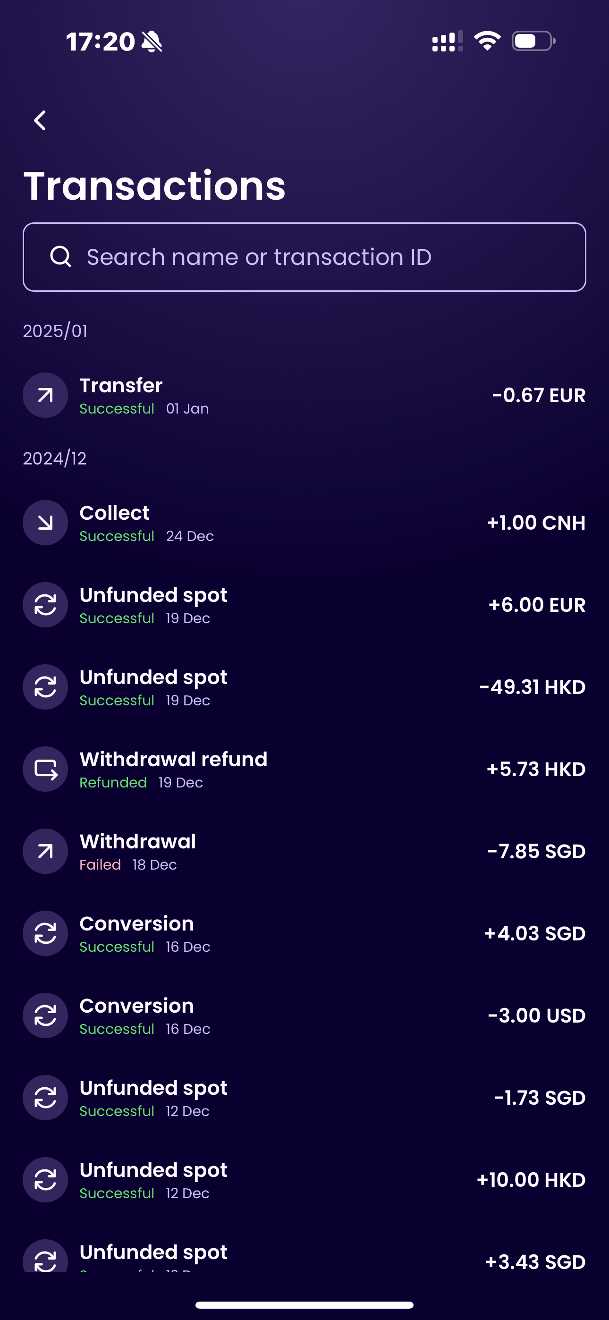
Task: Tap the failed Withdrawal arrow icon
Action: 46,851
